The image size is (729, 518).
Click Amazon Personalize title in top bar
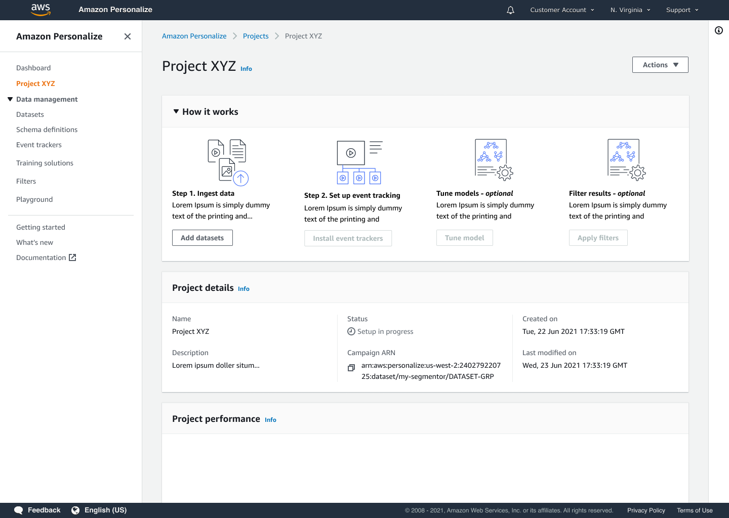(115, 10)
